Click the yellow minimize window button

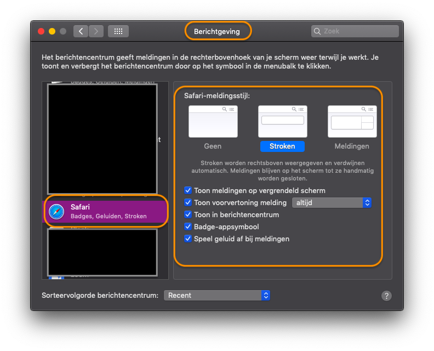(52, 31)
